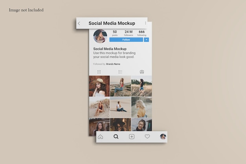Open the Brands Name follower link
Image resolution: width=246 pixels, height=164 pixels.
pos(113,64)
